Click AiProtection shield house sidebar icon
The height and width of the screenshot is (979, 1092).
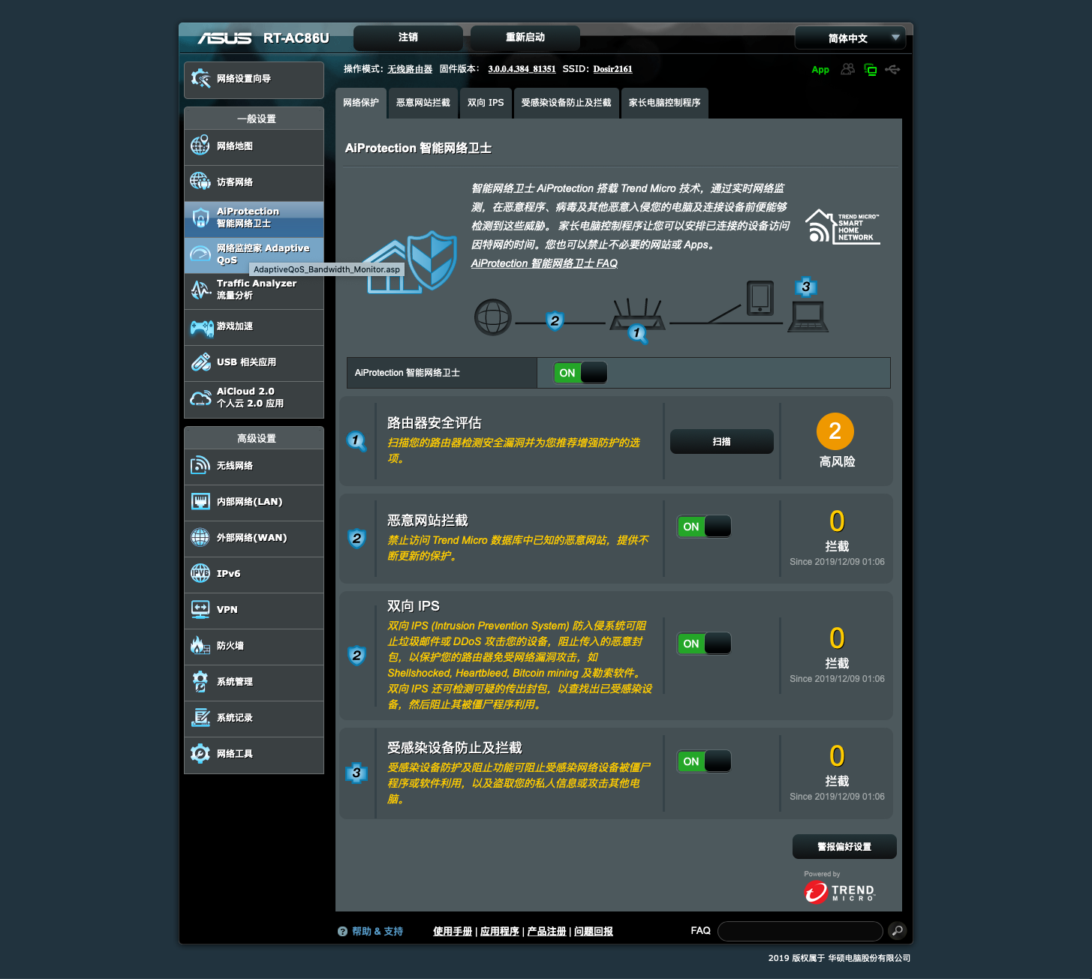pyautogui.click(x=200, y=218)
